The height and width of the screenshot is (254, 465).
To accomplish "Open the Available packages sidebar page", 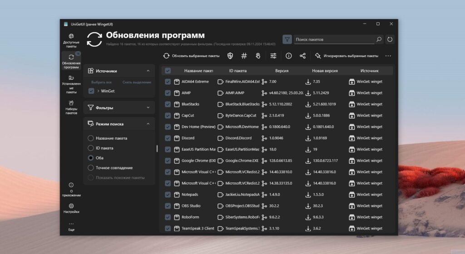I will (71, 40).
